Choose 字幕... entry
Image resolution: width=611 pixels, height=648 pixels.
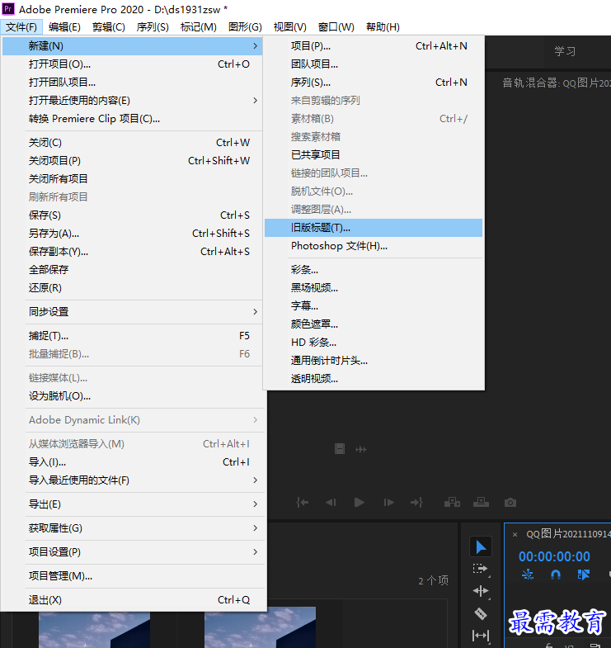tap(374, 306)
